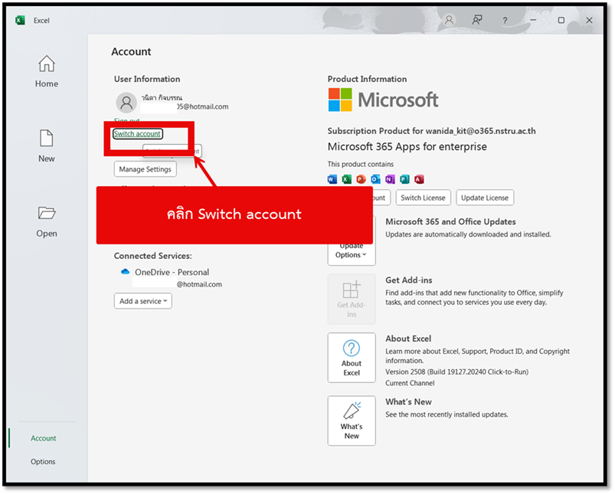Screen dimensions: 615x494
Task: Click the account profile icon in title bar
Action: 450,21
